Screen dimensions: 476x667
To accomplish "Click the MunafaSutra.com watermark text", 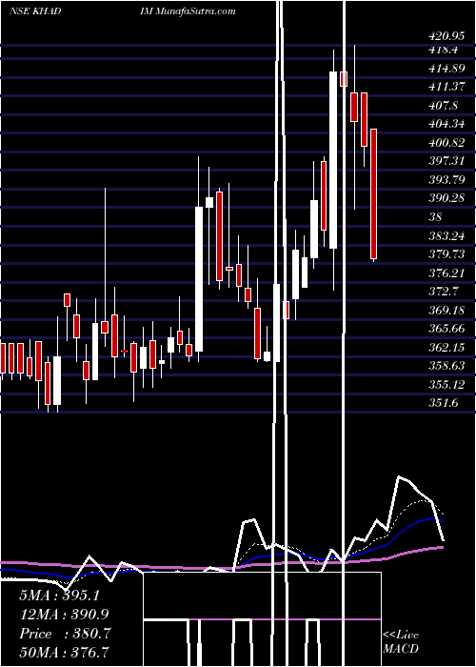I will pos(195,11).
